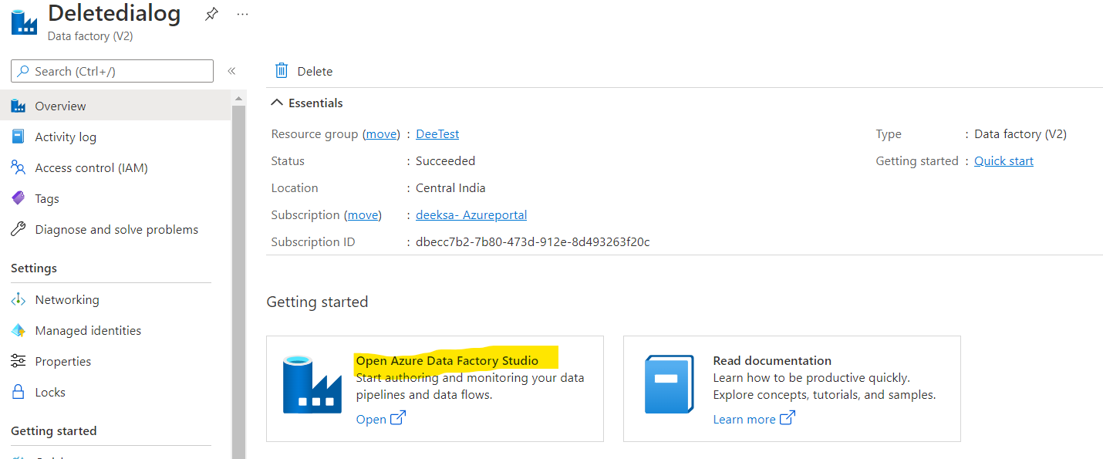Click external-link icon next to Open
This screenshot has width=1103, height=459.
pyautogui.click(x=398, y=418)
